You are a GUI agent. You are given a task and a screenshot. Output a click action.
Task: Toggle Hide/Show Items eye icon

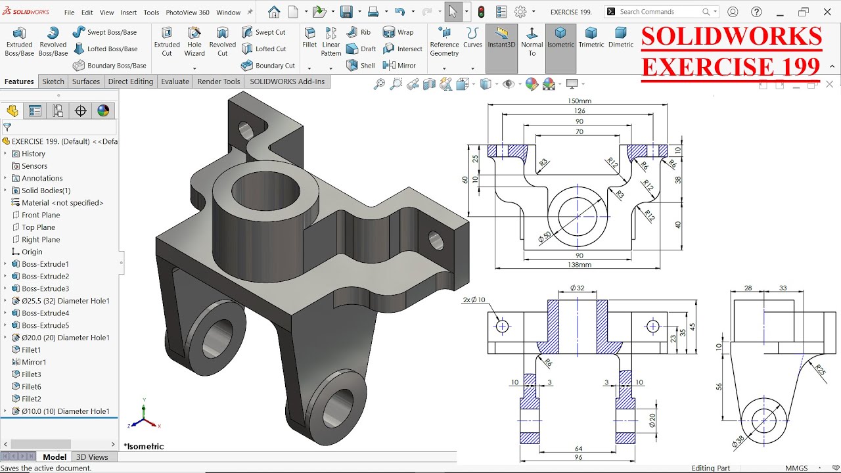507,84
